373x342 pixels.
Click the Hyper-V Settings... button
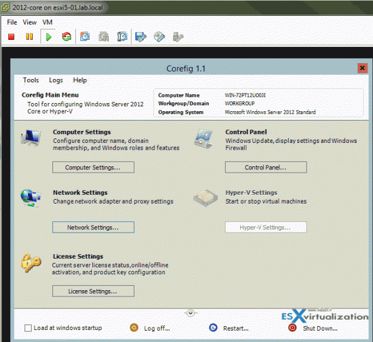tap(266, 227)
